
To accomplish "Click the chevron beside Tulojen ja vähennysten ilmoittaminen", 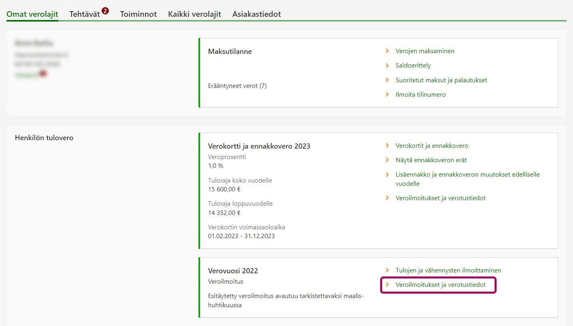I will tap(387, 270).
